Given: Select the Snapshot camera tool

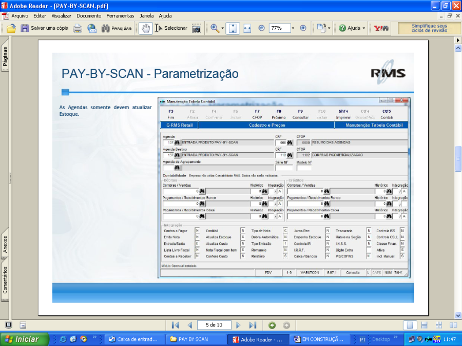Looking at the screenshot, I should click(197, 28).
